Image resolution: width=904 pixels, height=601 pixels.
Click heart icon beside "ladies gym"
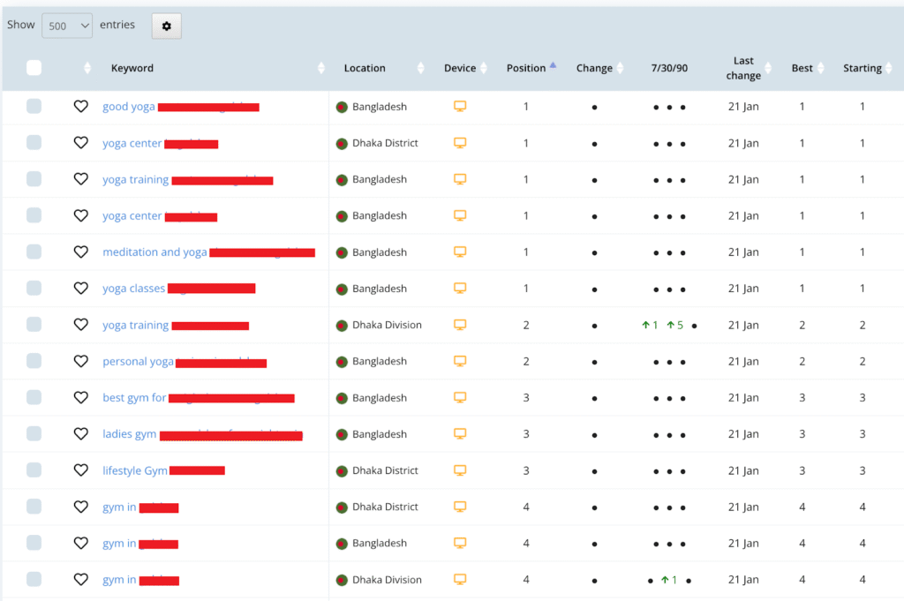click(x=80, y=434)
